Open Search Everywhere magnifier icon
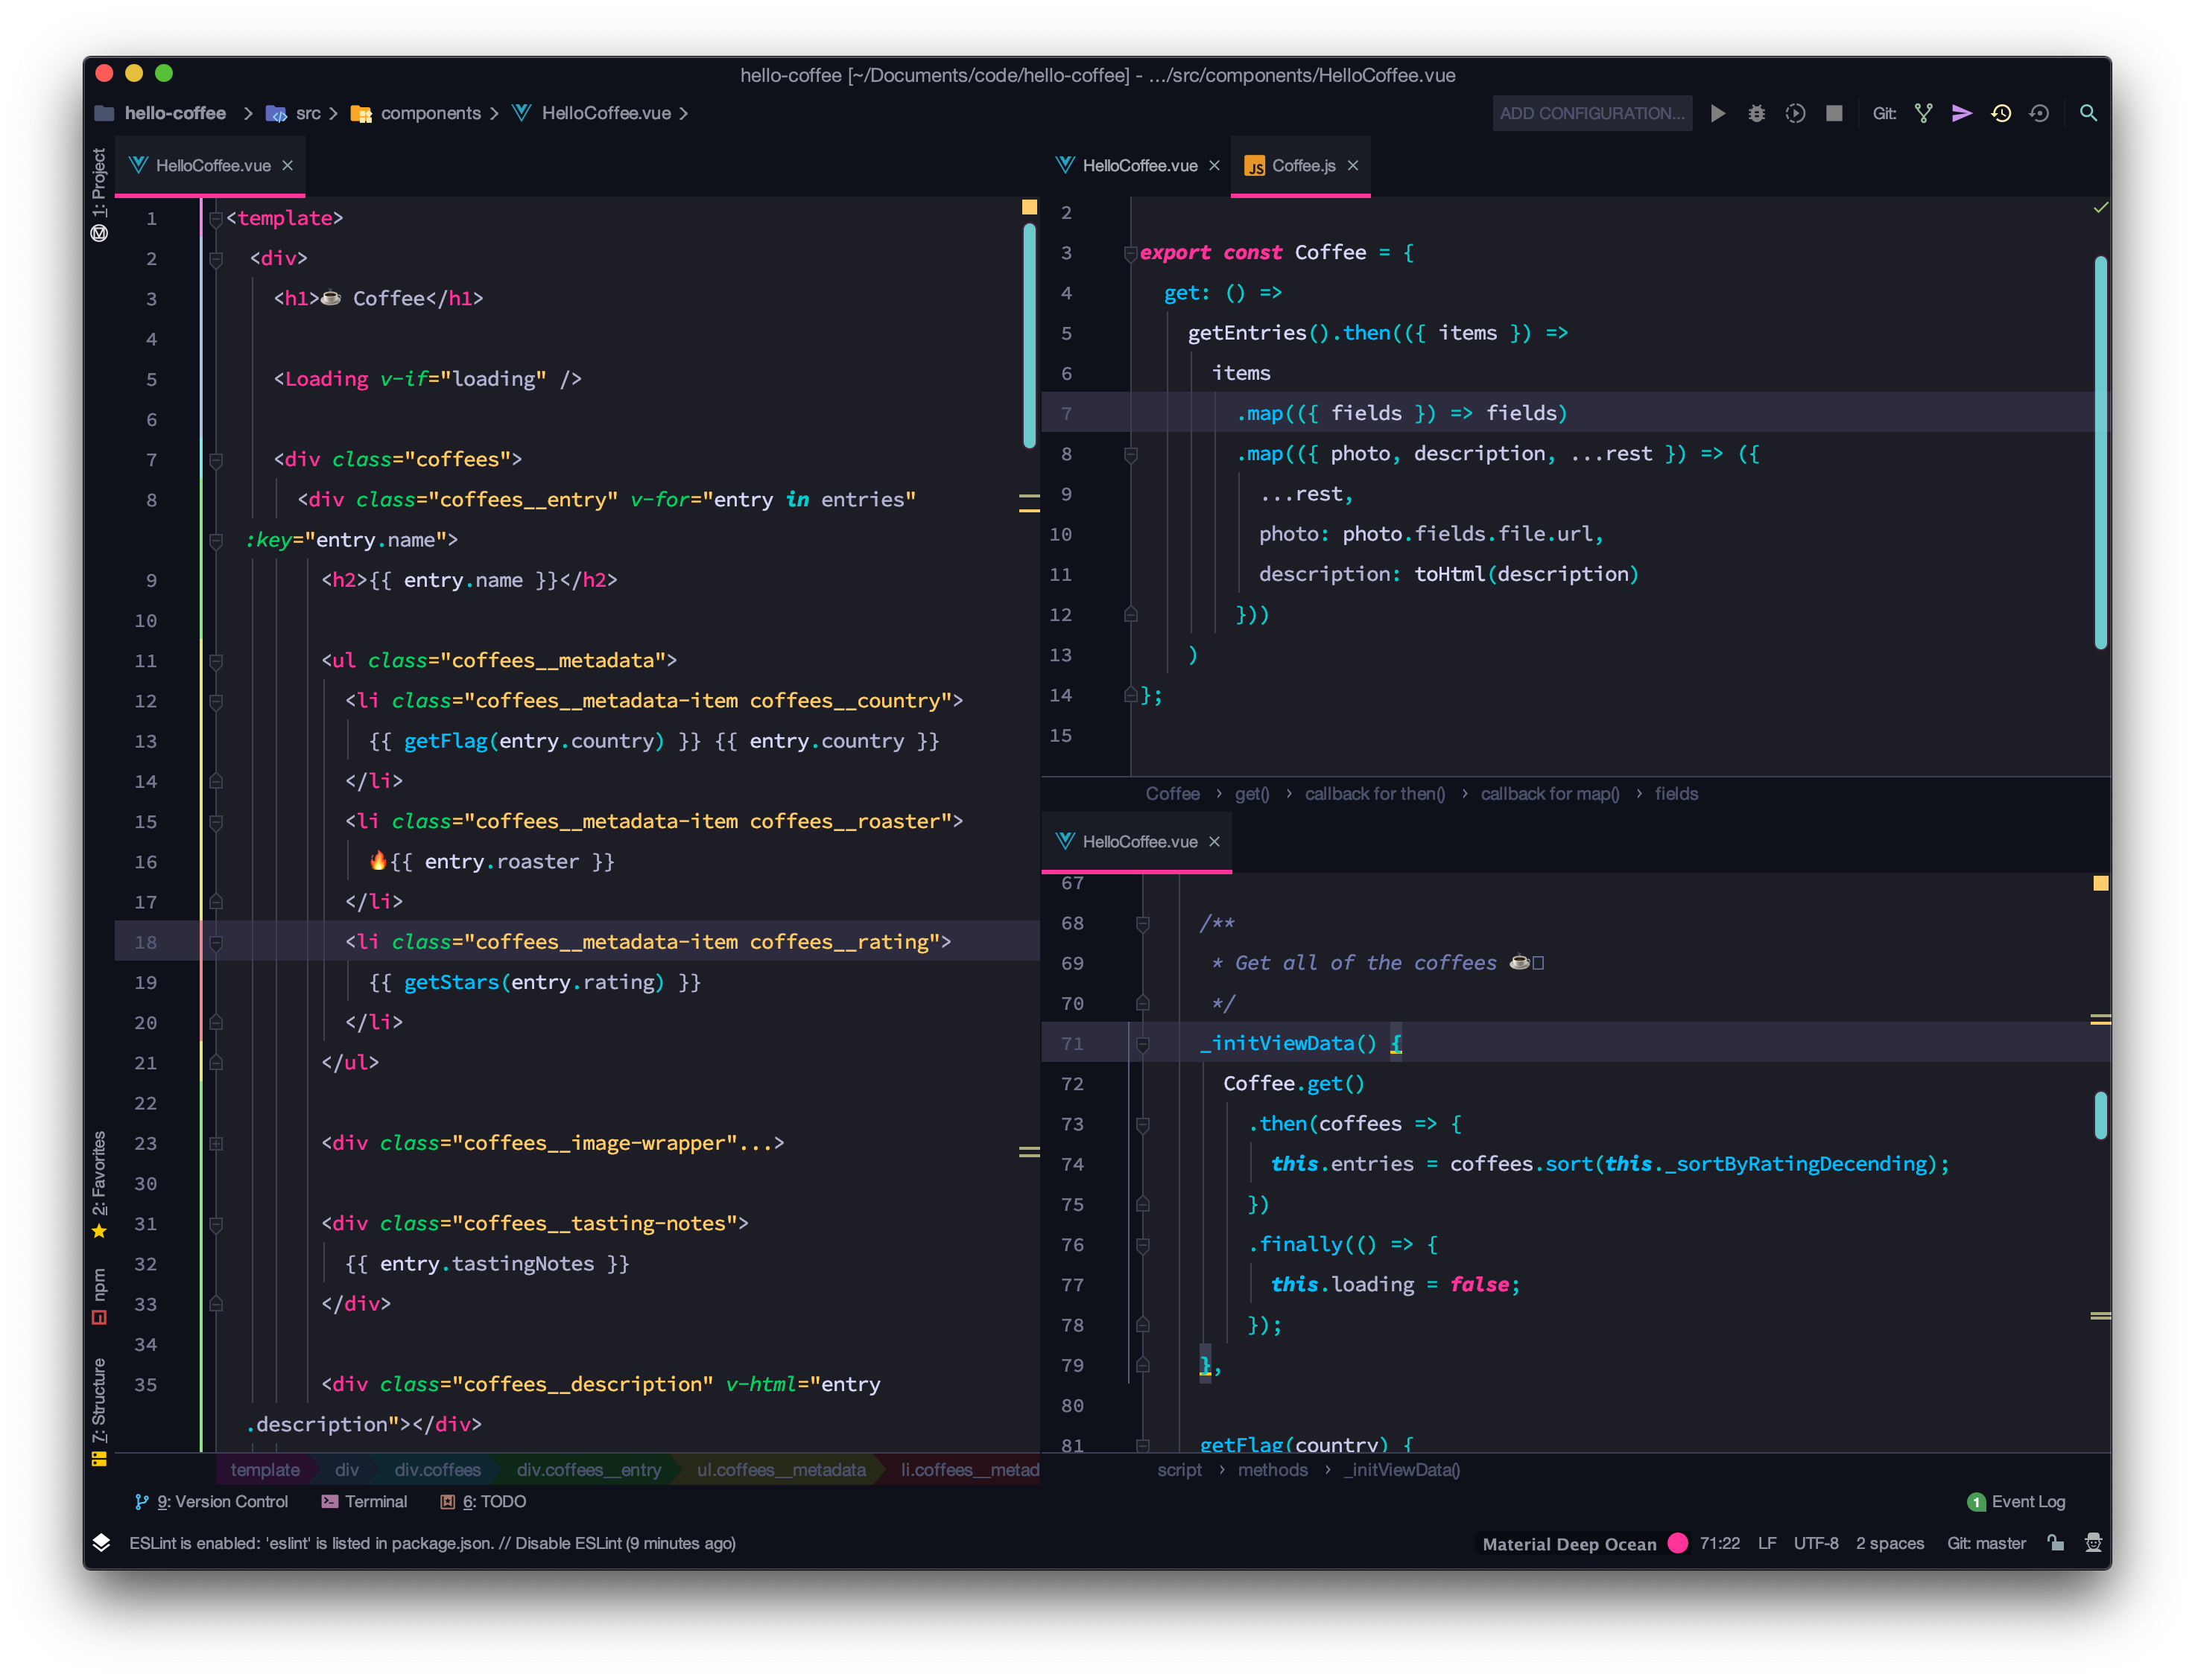The image size is (2195, 1680). point(2088,113)
